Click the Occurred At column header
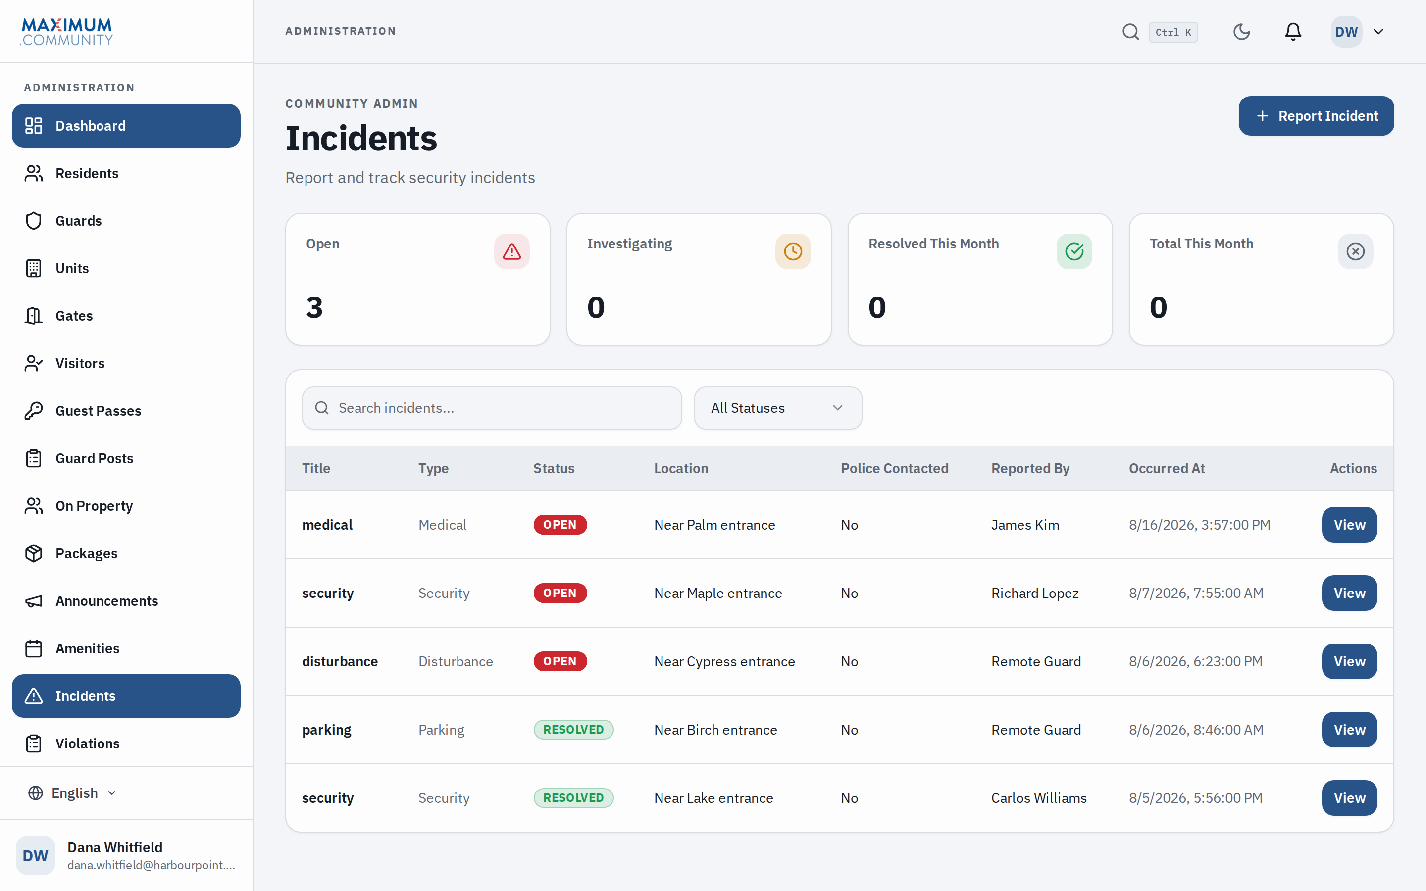 [x=1166, y=468]
